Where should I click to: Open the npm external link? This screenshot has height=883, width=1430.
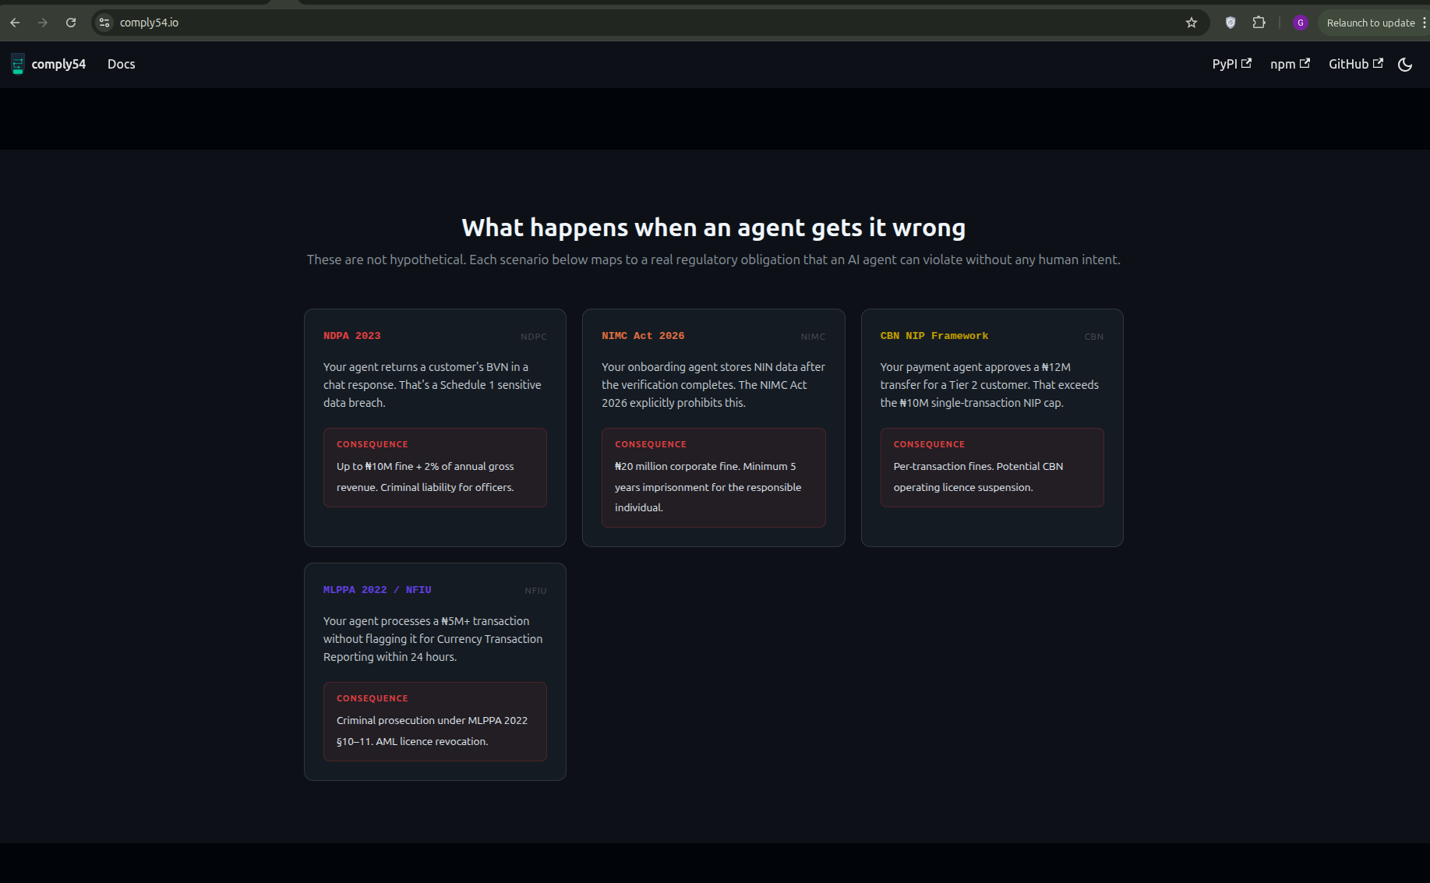(1291, 64)
